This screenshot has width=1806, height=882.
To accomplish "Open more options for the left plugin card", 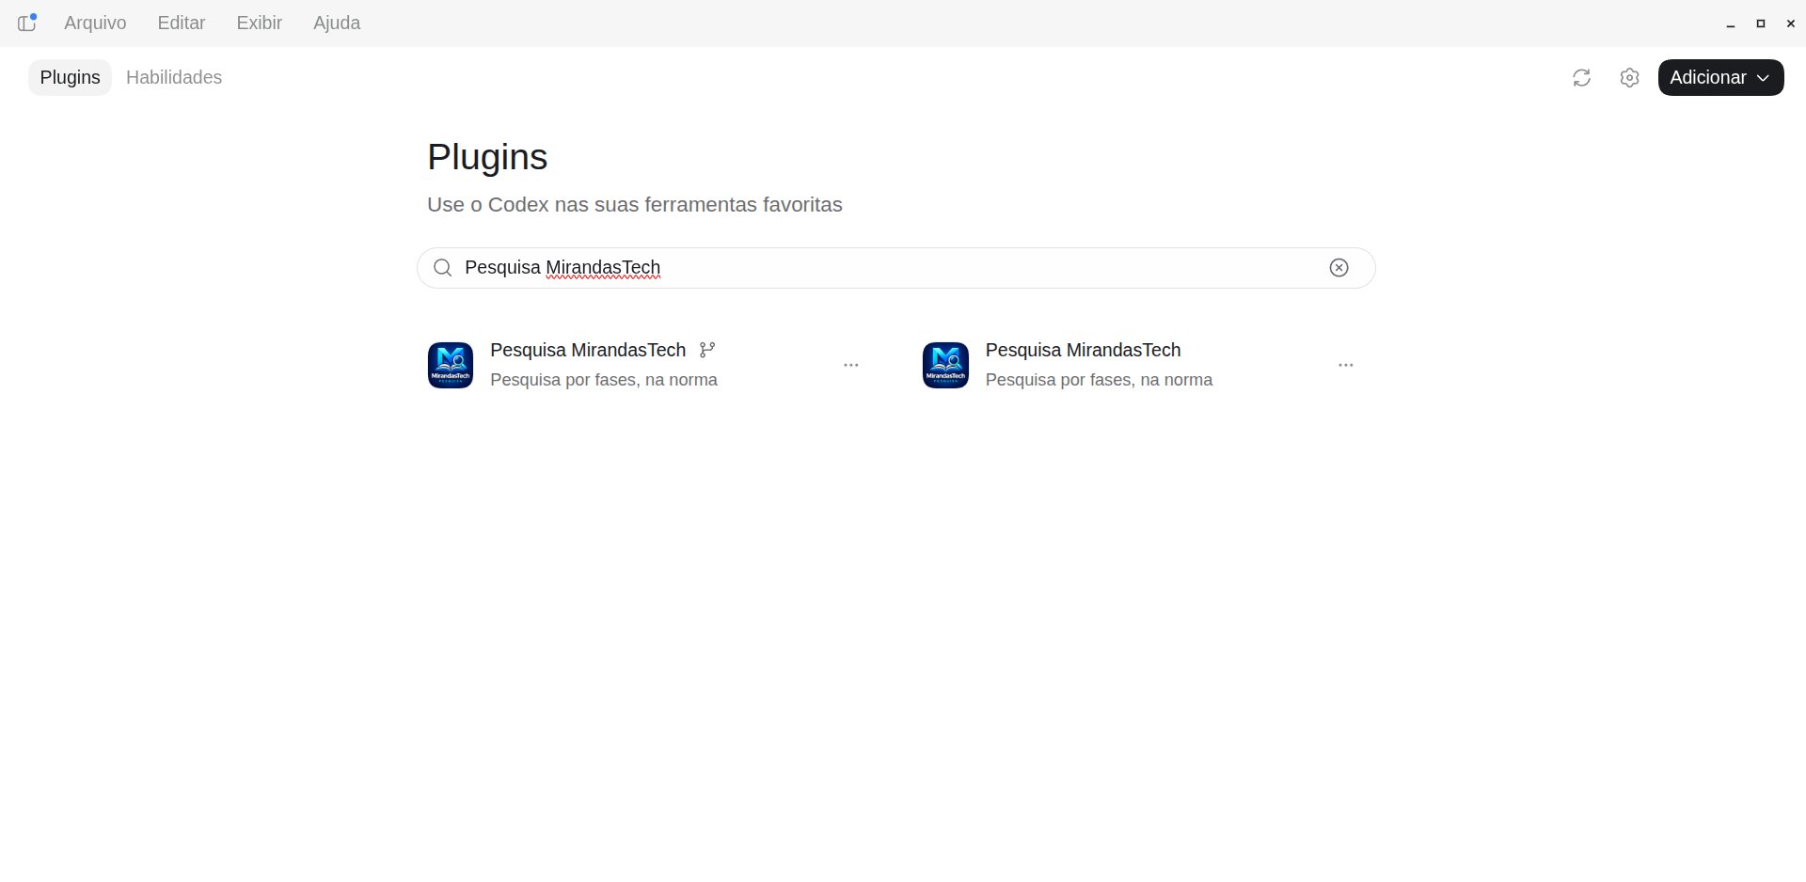I will (x=851, y=365).
